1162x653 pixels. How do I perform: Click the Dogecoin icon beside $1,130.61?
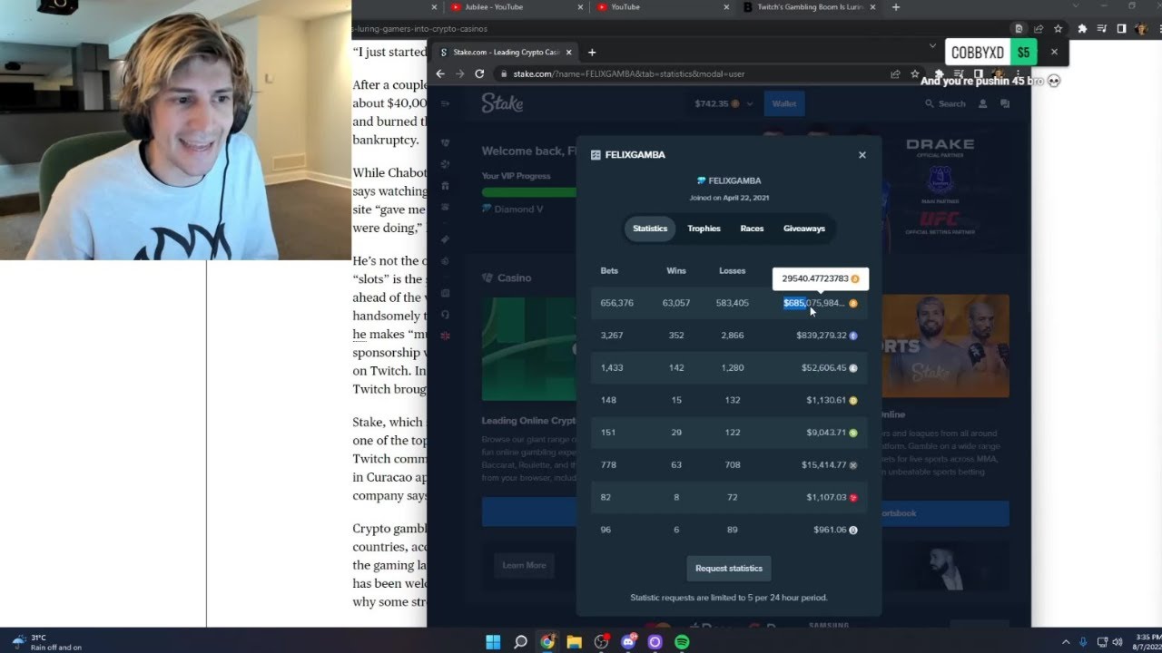pyautogui.click(x=852, y=400)
